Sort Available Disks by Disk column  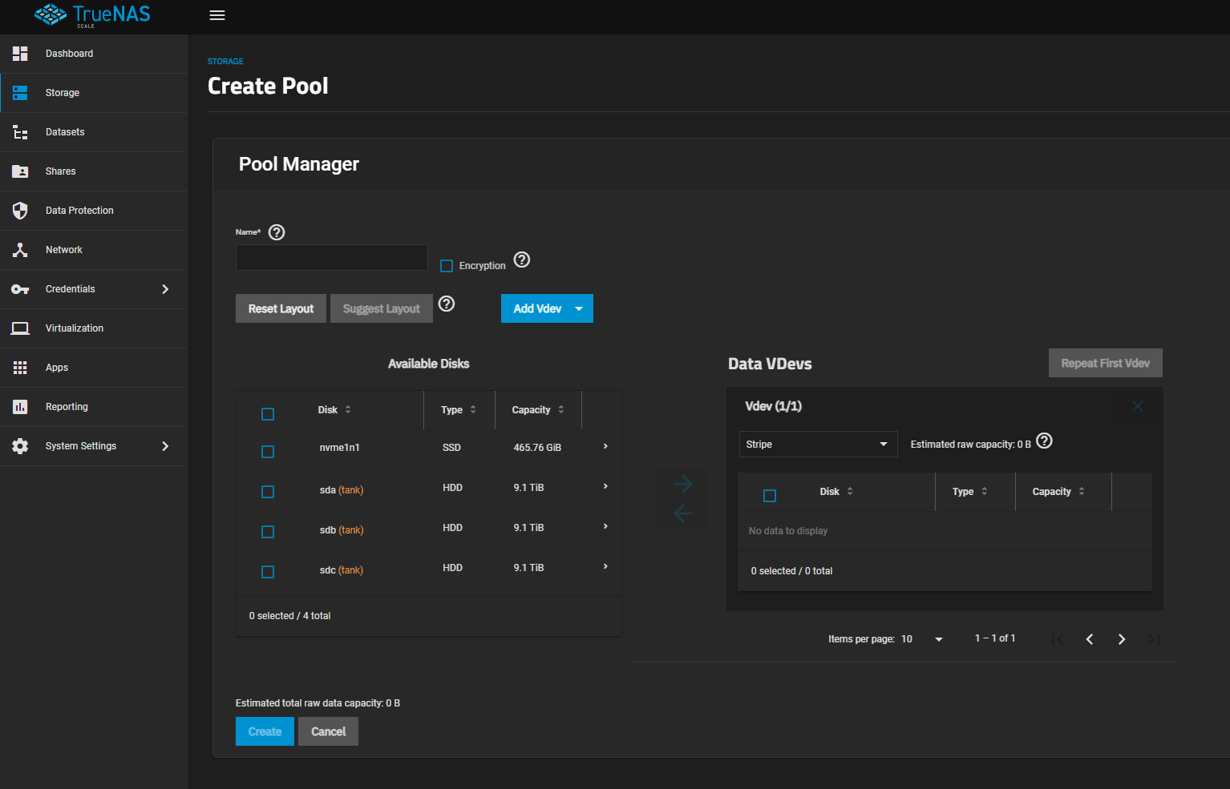[334, 410]
